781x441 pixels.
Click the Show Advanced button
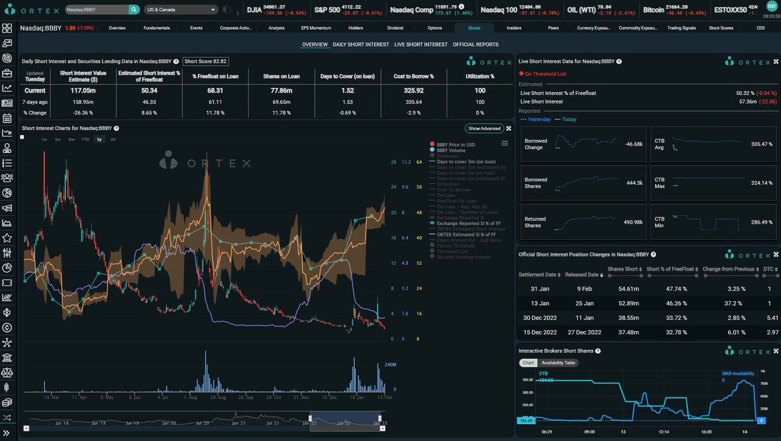(x=484, y=129)
